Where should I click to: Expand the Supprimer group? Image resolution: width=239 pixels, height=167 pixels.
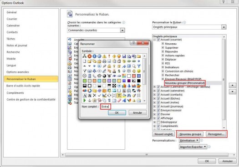[163, 47]
